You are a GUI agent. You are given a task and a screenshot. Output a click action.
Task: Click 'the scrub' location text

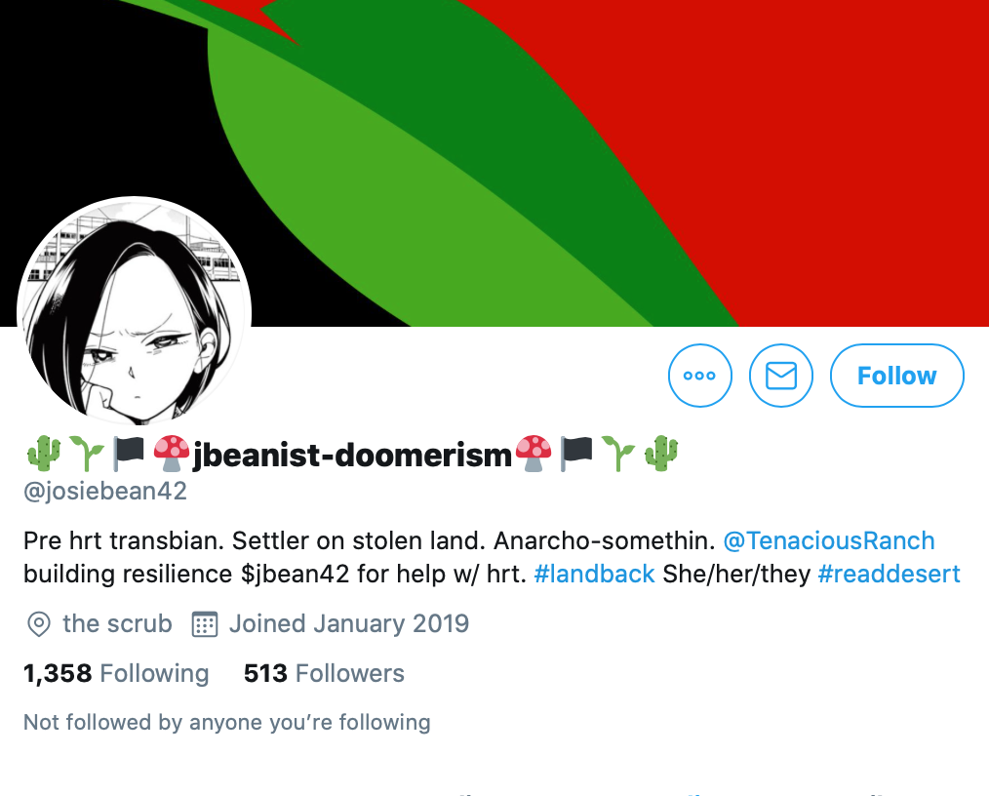coord(117,623)
